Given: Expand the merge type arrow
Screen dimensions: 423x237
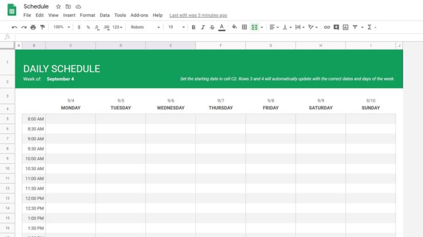Looking at the screenshot, I should 262,27.
